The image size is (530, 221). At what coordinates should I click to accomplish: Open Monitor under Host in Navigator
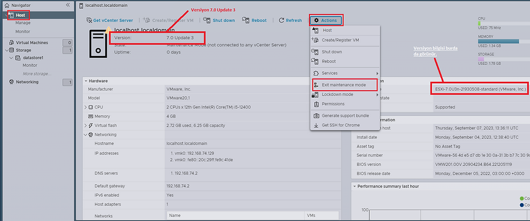click(x=23, y=31)
